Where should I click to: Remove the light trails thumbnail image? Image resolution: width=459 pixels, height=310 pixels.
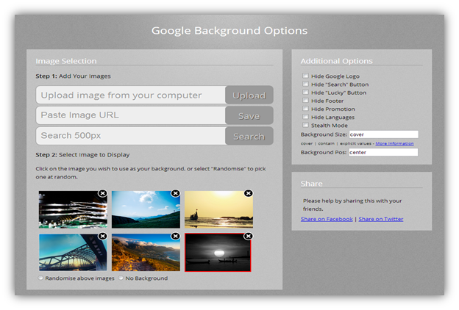point(102,193)
